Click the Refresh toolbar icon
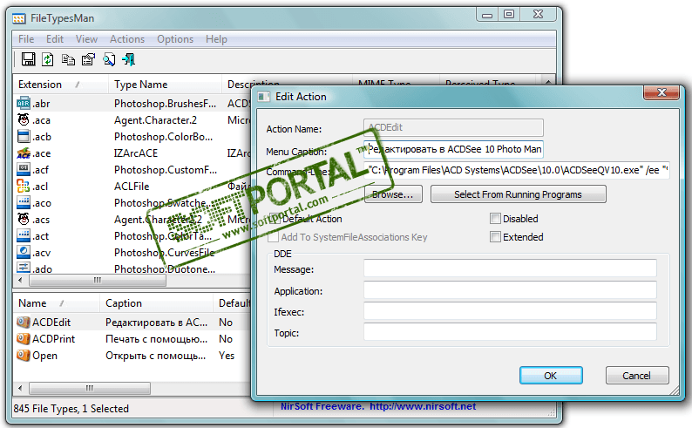692x428 pixels. tap(48, 59)
